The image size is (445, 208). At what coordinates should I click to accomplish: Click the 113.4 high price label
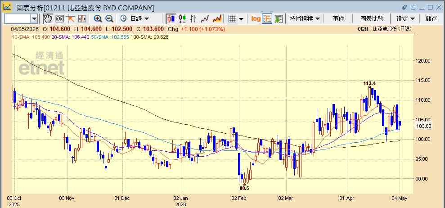click(x=369, y=84)
